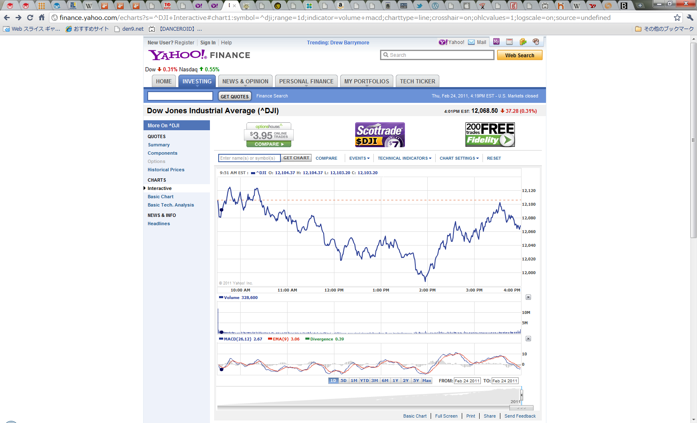
Task: Open the DANCEROID bookmark
Action: [175, 29]
